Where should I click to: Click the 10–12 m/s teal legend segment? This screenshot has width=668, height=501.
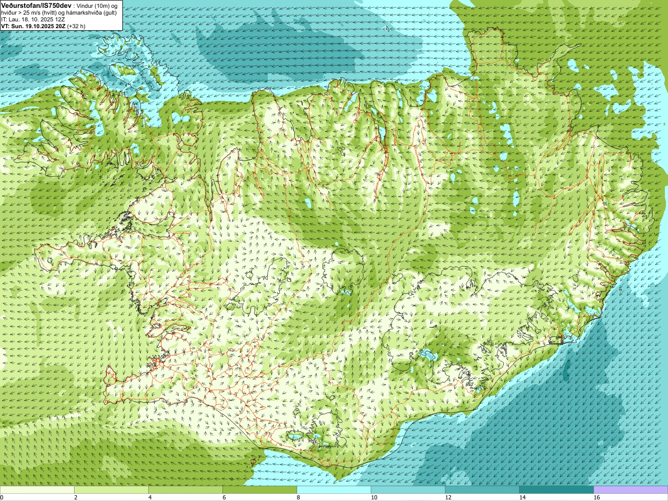pos(408,490)
